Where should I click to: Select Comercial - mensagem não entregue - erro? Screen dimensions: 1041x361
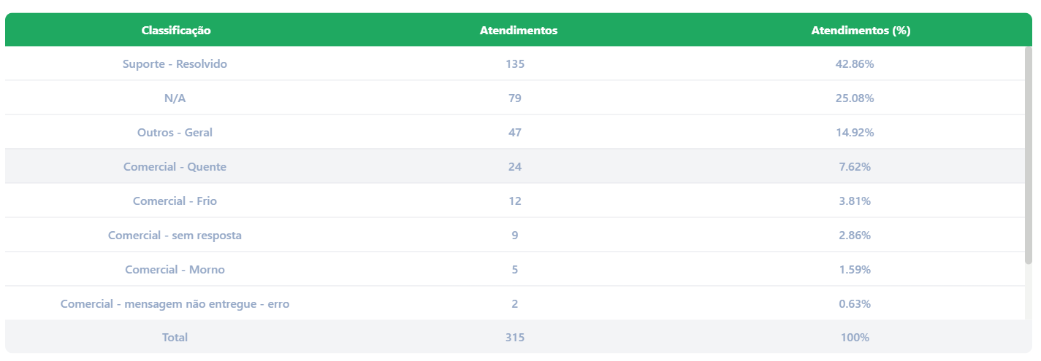click(x=515, y=303)
